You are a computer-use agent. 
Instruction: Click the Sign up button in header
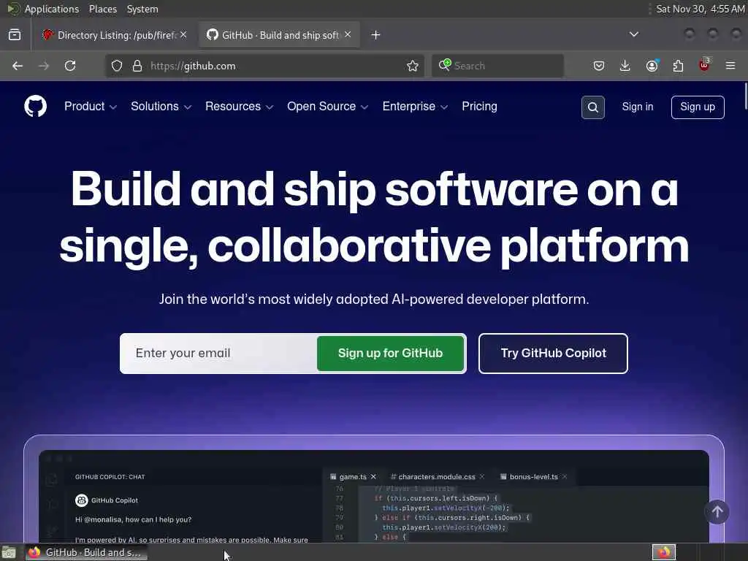(698, 107)
